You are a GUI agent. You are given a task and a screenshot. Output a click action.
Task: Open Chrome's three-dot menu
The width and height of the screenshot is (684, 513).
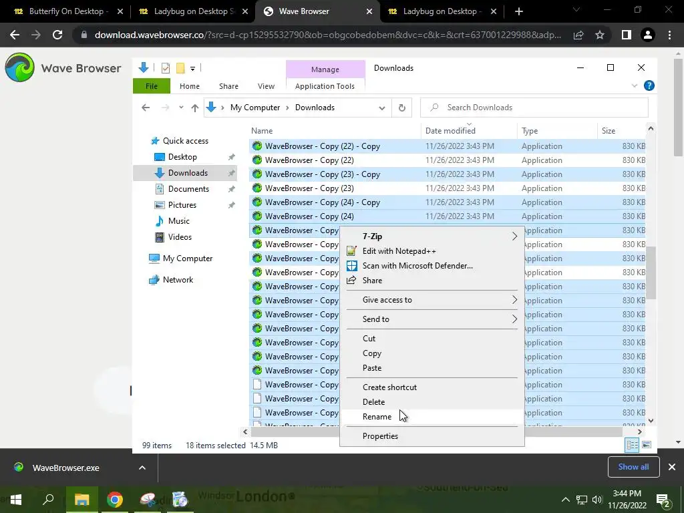(669, 35)
